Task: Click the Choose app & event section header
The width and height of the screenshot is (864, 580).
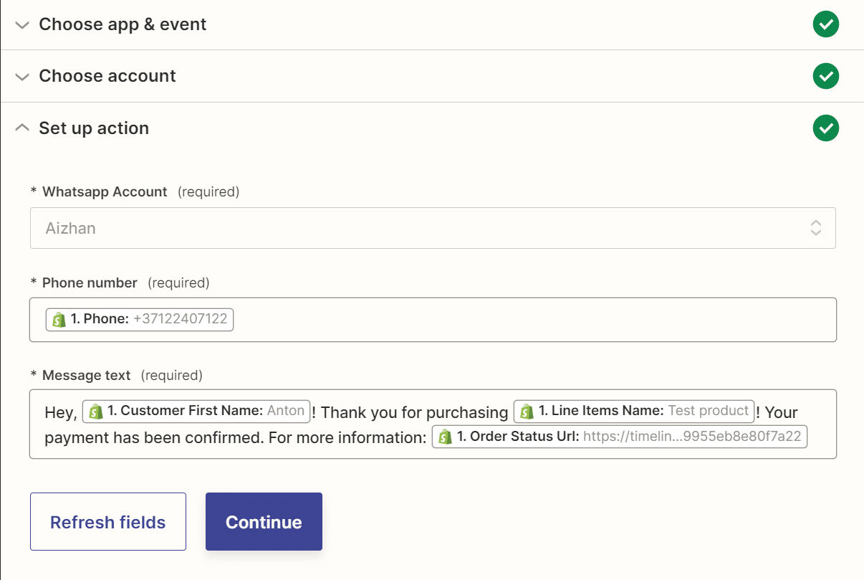Action: point(123,24)
